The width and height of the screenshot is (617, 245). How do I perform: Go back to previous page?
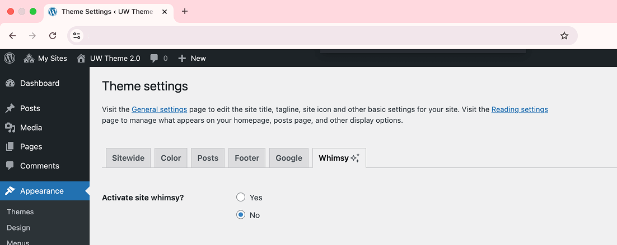(12, 36)
